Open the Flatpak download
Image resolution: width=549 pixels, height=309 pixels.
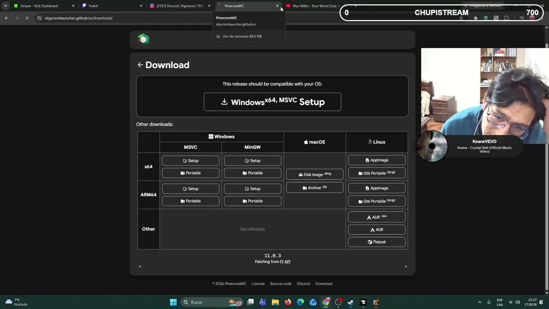(x=377, y=242)
